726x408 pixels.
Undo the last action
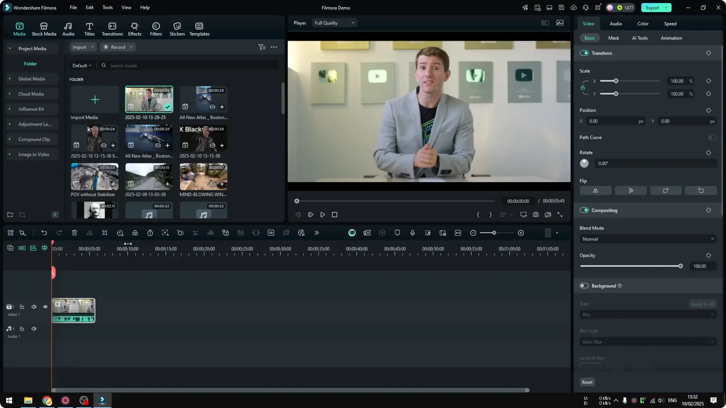coord(44,233)
